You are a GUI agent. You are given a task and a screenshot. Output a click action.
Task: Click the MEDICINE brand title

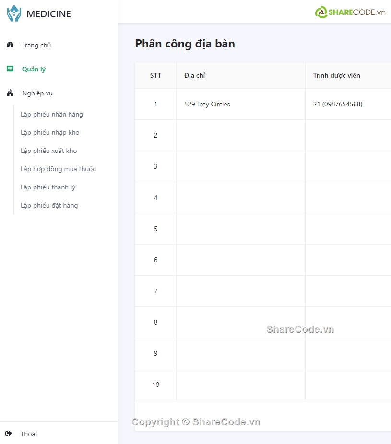pyautogui.click(x=49, y=14)
